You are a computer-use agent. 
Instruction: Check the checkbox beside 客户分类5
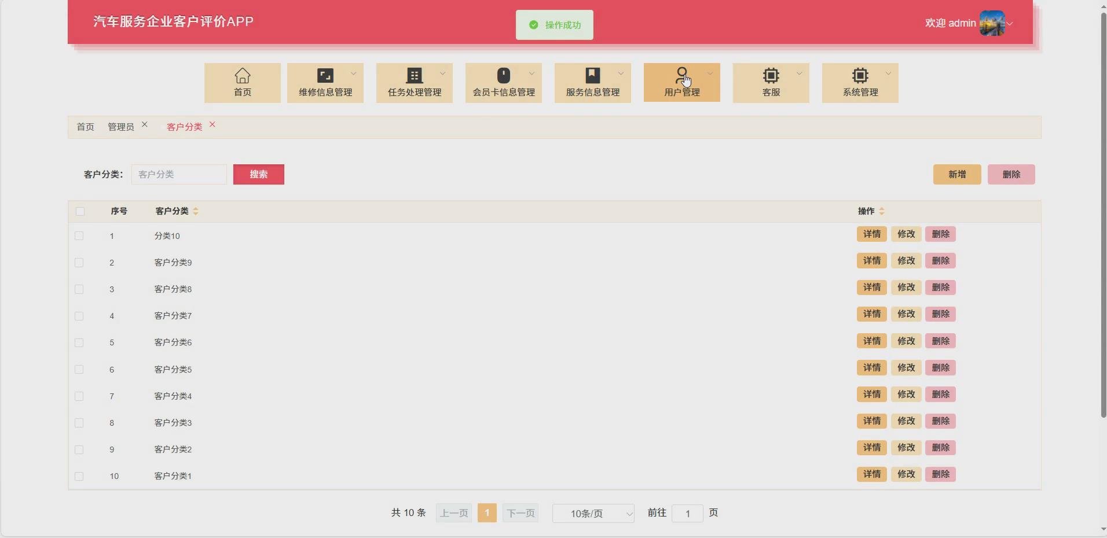click(x=79, y=370)
